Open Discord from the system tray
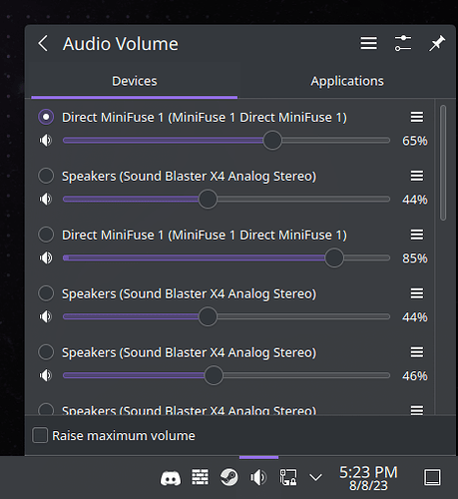The image size is (458, 499). pyautogui.click(x=171, y=478)
